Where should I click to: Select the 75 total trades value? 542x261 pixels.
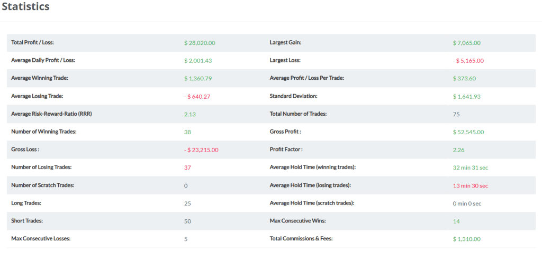tap(456, 114)
